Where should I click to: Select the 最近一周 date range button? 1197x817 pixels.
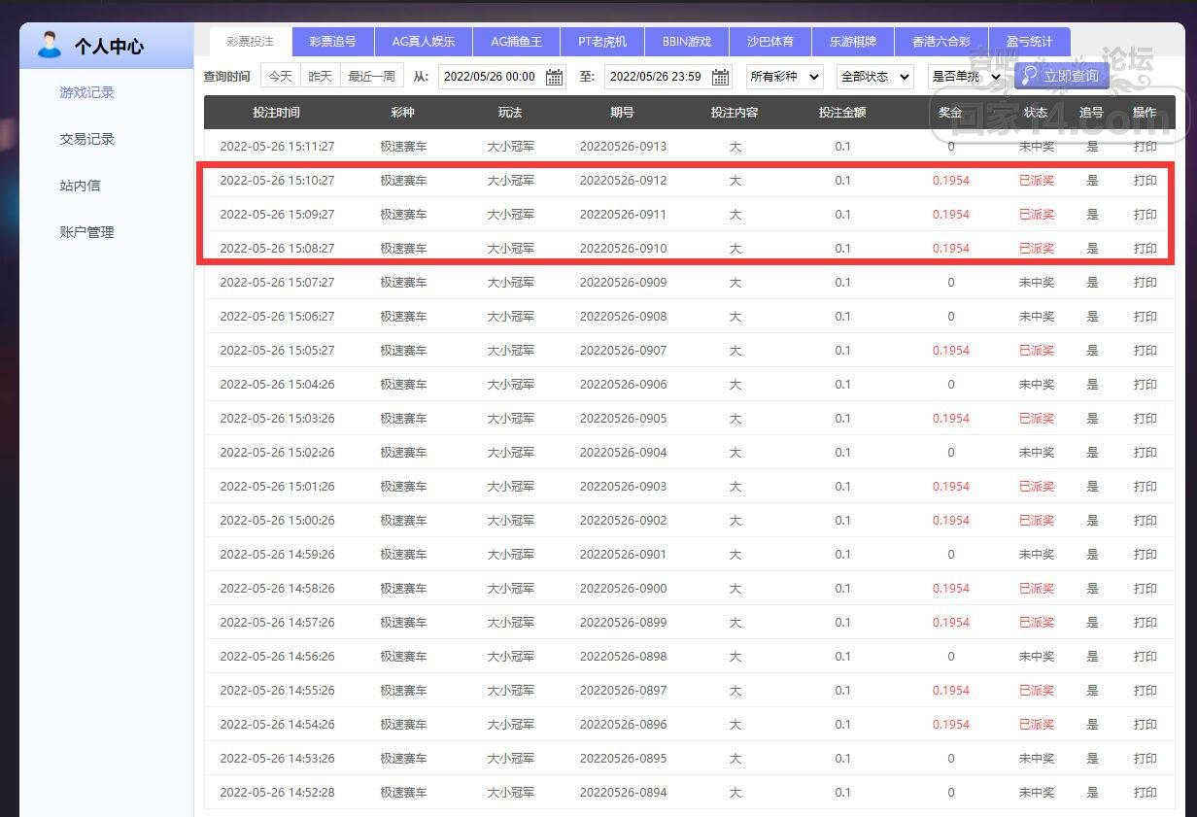click(371, 76)
